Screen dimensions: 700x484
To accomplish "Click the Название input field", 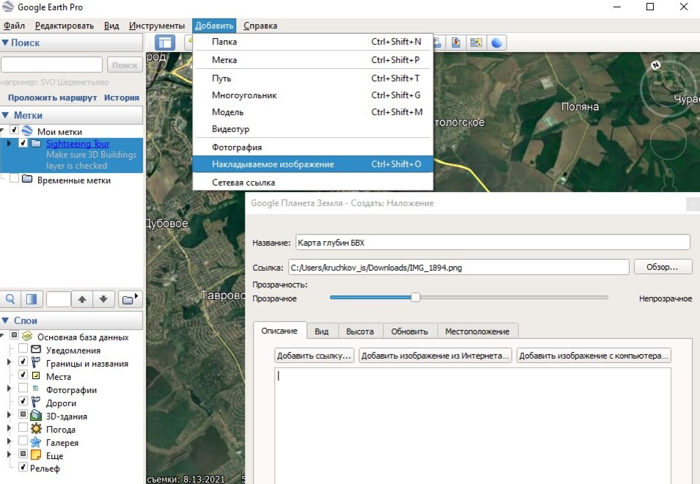I will 493,243.
